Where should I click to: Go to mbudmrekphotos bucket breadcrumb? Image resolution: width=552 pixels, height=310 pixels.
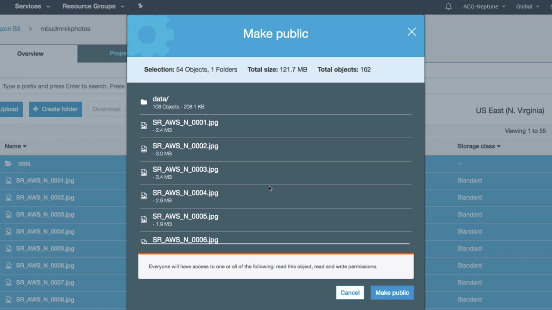click(x=66, y=29)
